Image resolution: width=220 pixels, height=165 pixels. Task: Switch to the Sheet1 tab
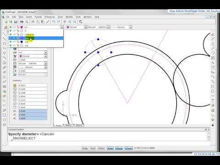pos(68,126)
